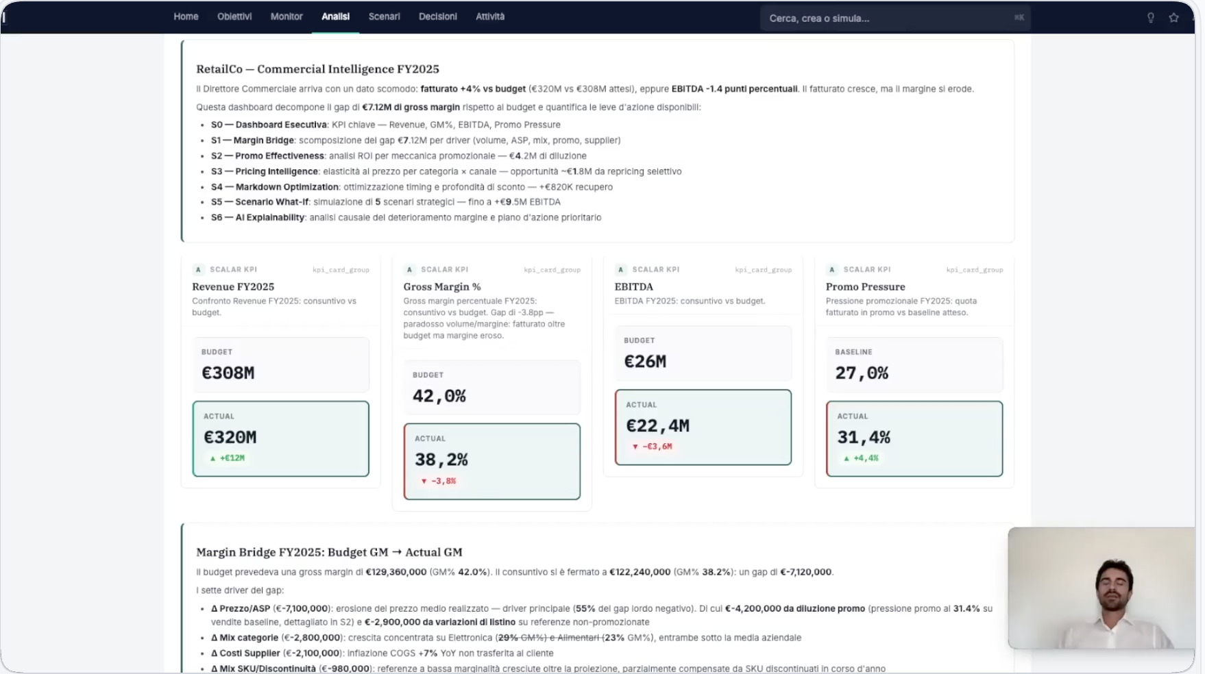Click the SCALAR KPI label on EBITDA card
The width and height of the screenshot is (1205, 674).
(x=655, y=270)
